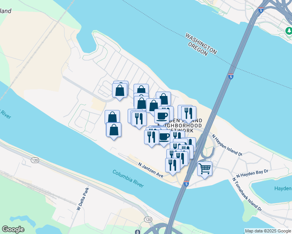Click the green park tree icon
Screen dimensions: 292x234
289,31
